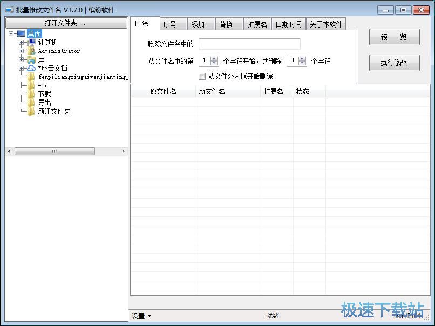The image size is (435, 326).
Task: Decrease the delete character count
Action: coord(302,63)
